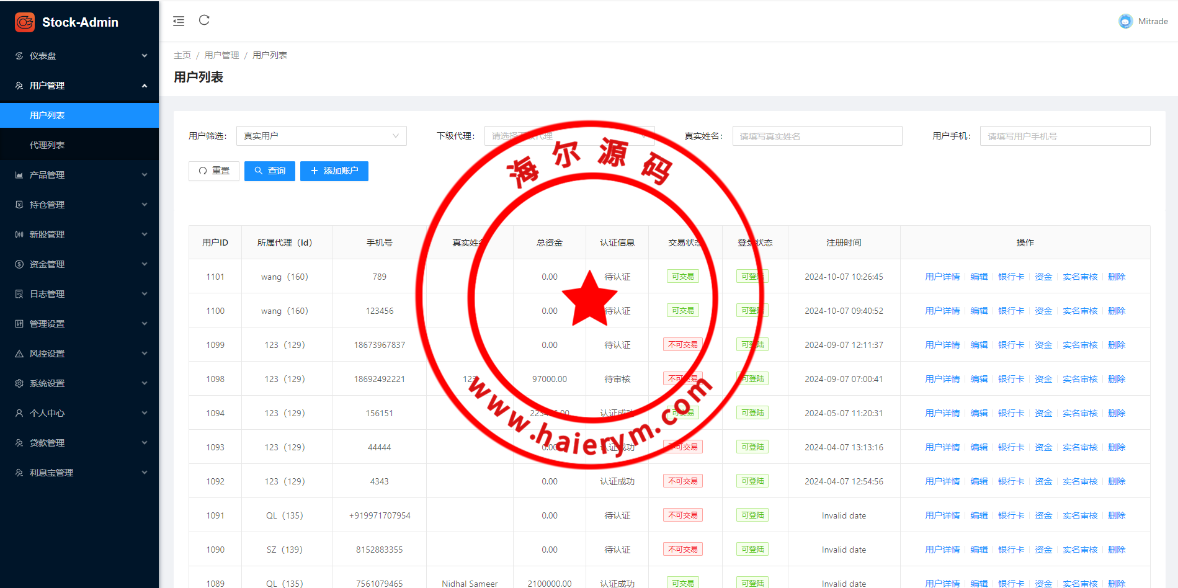Click the 系统设置 gear icon in sidebar
This screenshot has height=588, width=1178.
pyautogui.click(x=19, y=383)
